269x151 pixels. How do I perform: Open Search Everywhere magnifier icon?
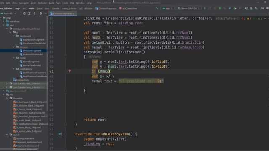pyautogui.click(x=262, y=8)
